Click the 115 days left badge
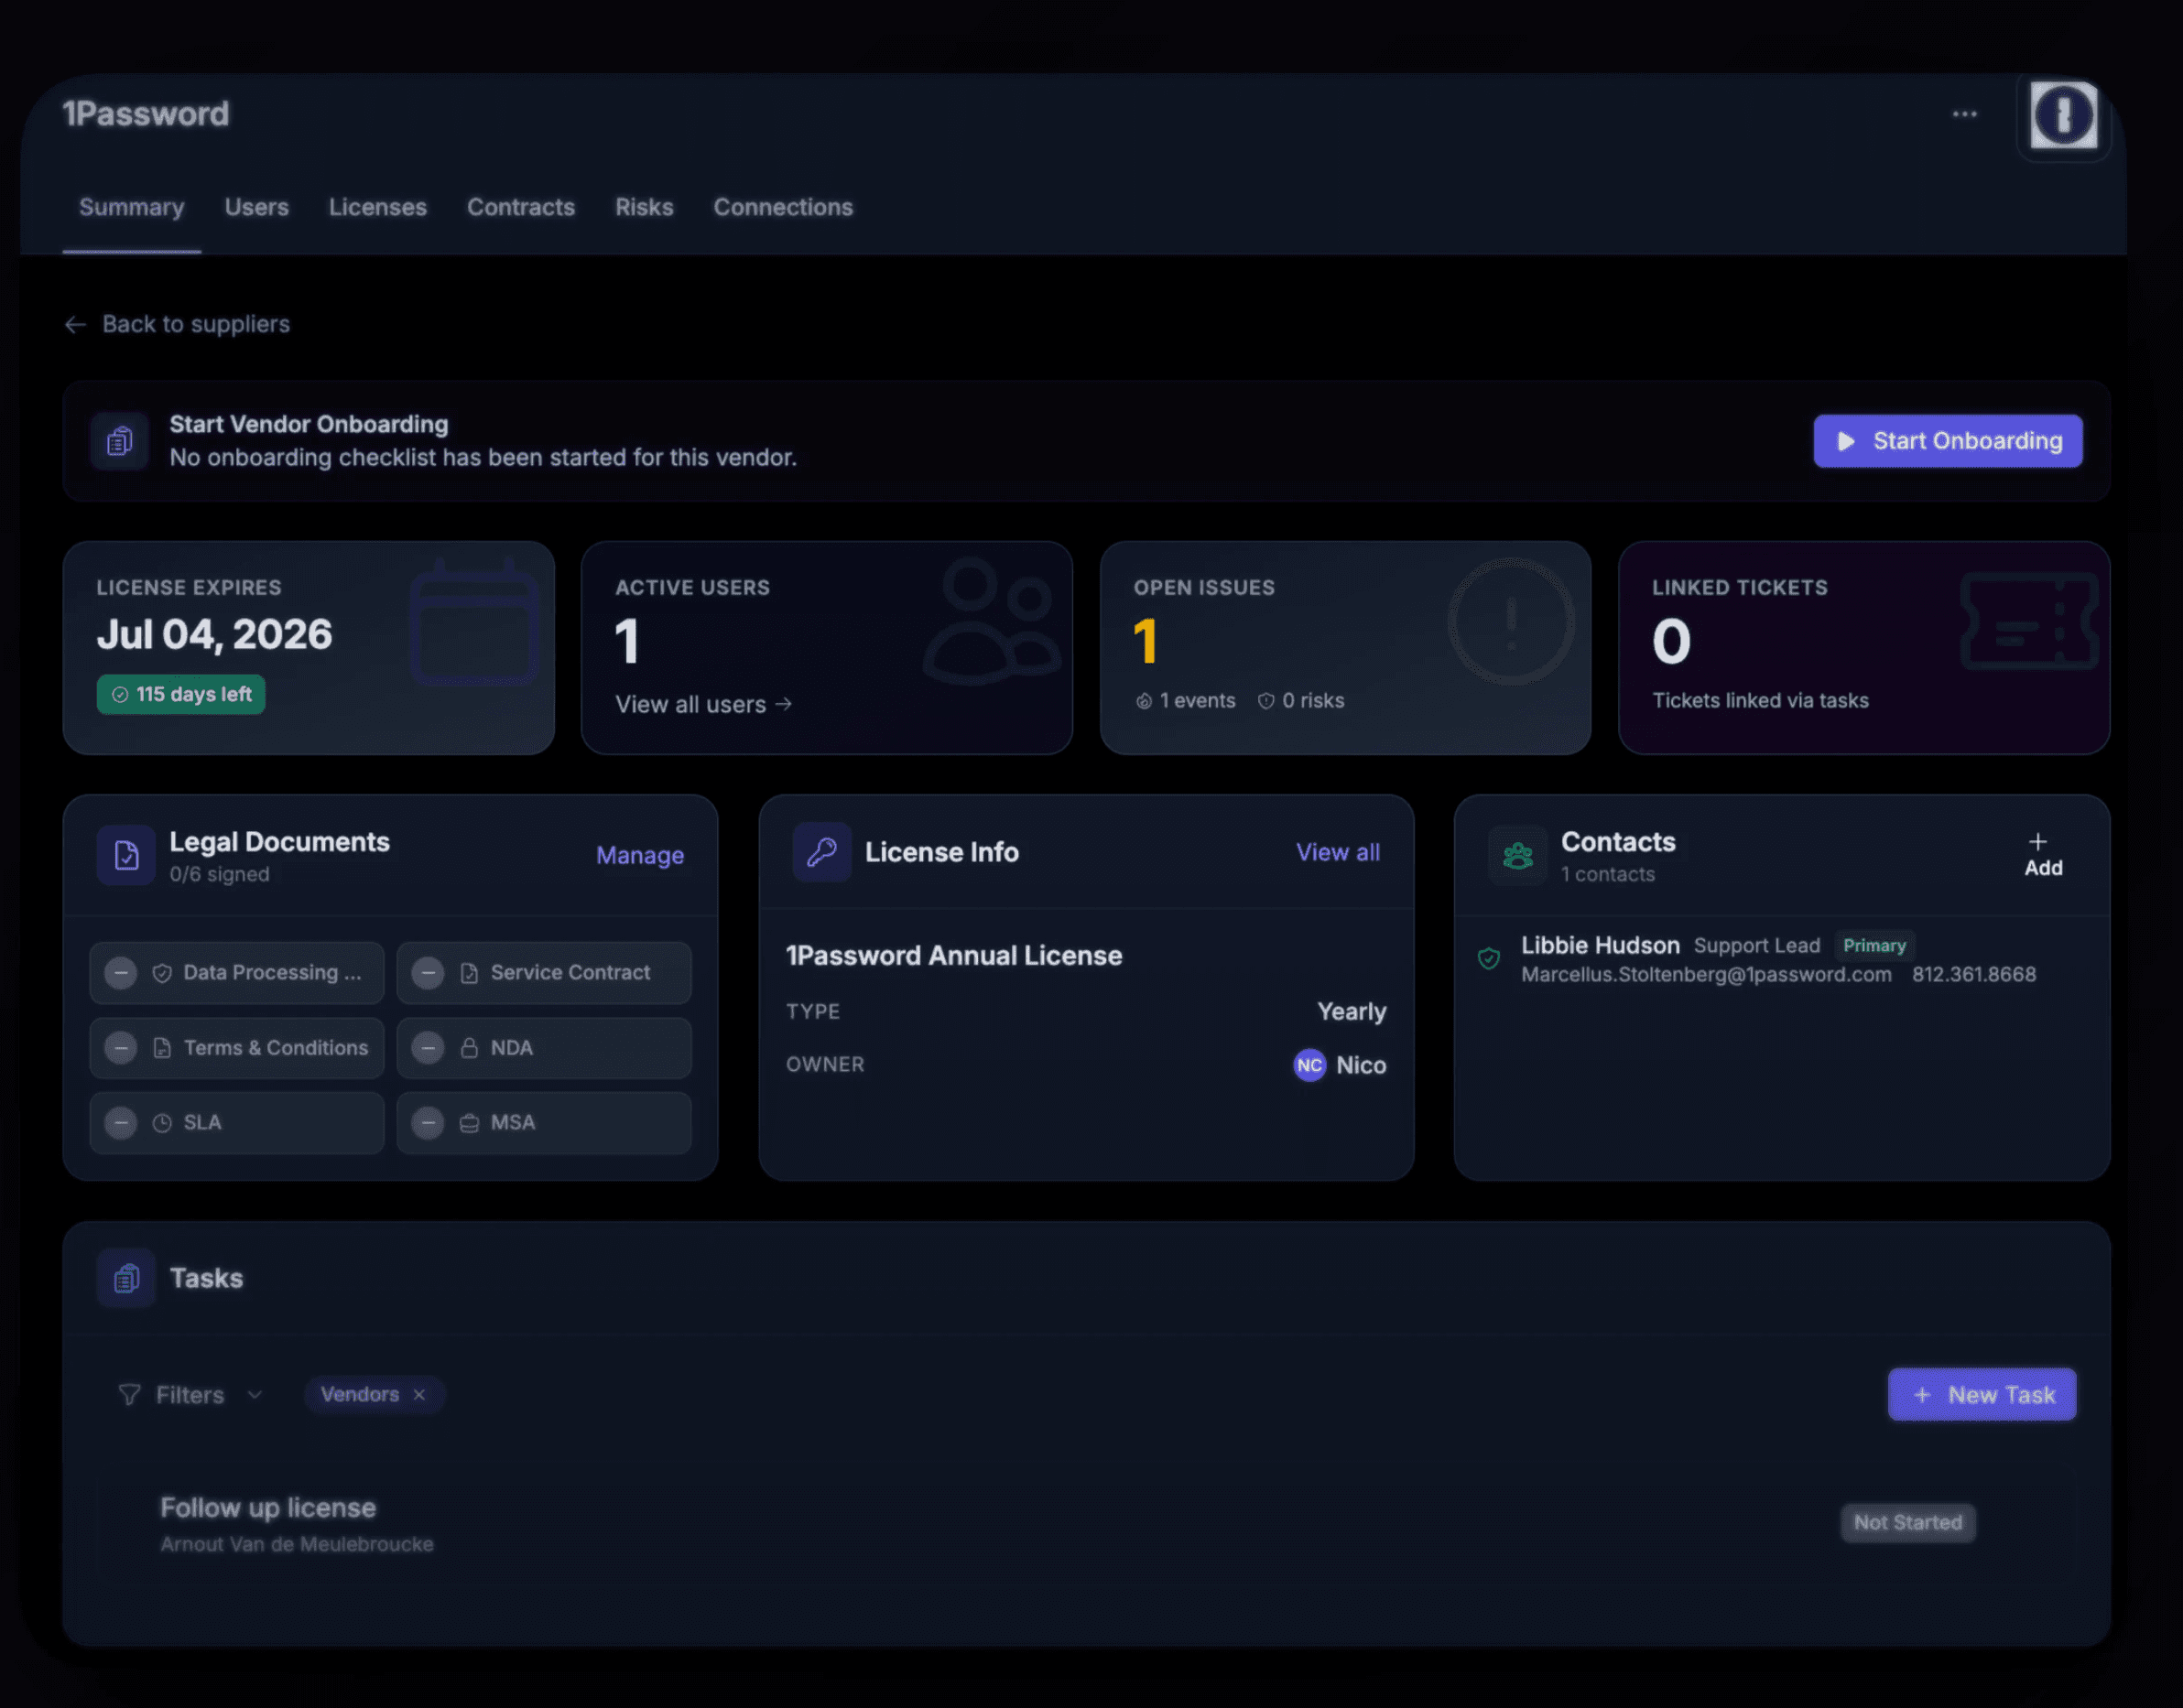 [181, 694]
